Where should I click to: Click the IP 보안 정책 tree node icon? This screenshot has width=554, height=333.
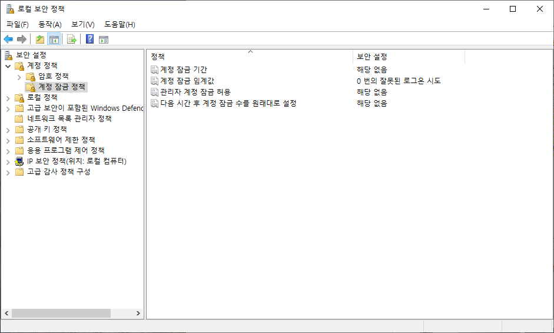(x=19, y=161)
